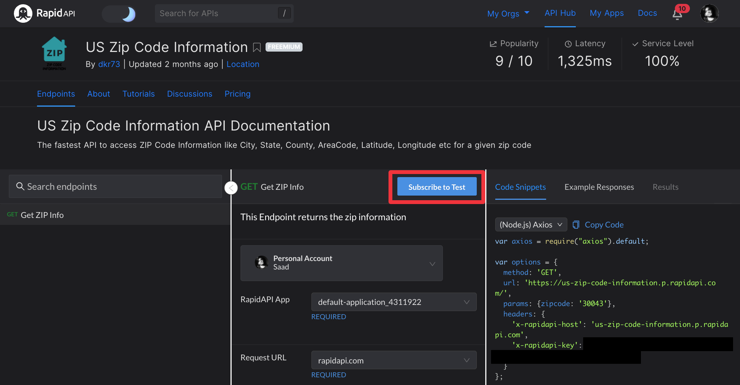The height and width of the screenshot is (385, 740).
Task: Click the REQUIRED label under Request URL
Action: [x=329, y=375]
